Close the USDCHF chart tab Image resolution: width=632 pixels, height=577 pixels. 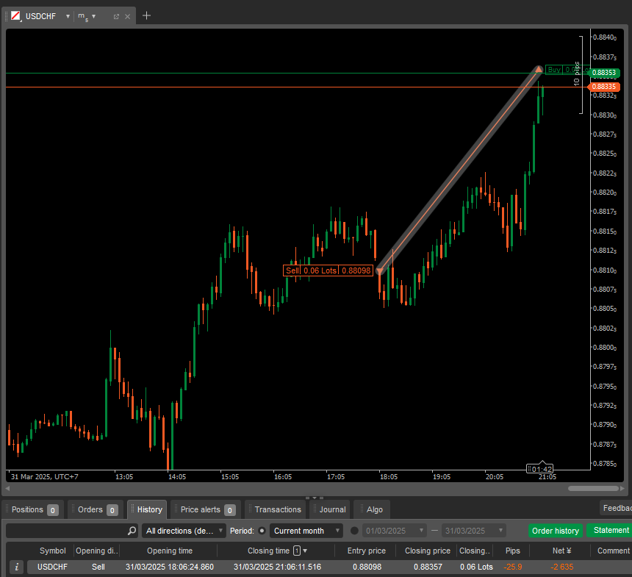point(128,16)
